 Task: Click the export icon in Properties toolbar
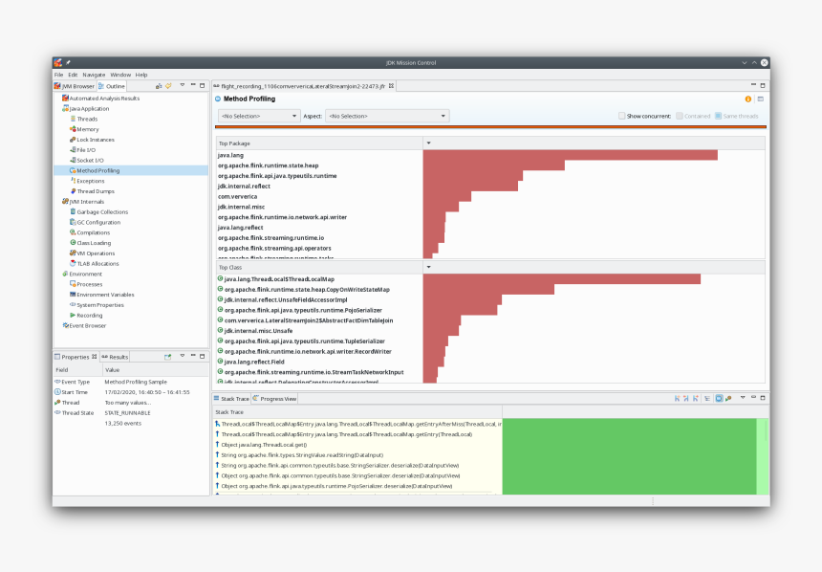(168, 357)
